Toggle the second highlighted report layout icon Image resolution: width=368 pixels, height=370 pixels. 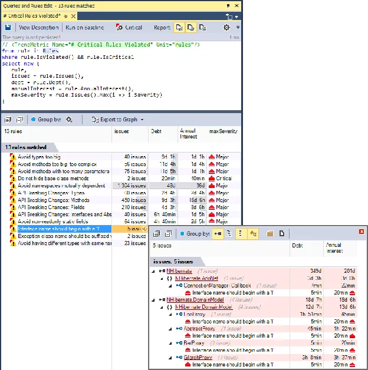[x=191, y=28]
